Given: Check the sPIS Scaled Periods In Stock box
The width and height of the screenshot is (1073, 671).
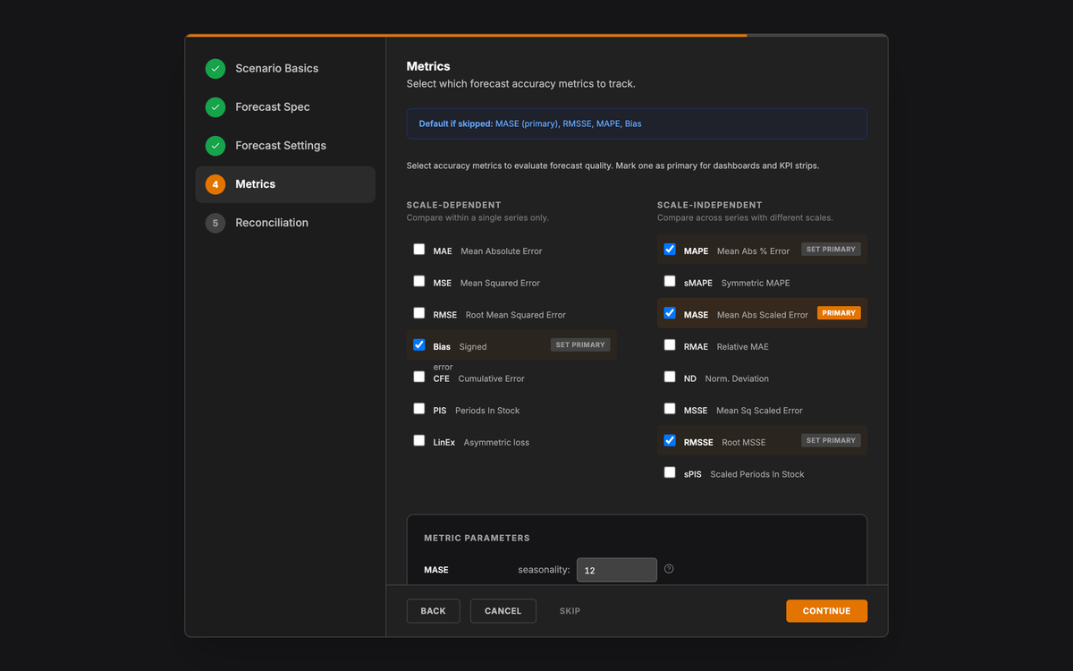Looking at the screenshot, I should tap(670, 472).
